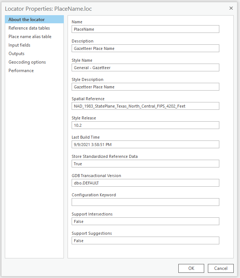The height and width of the screenshot is (278, 240).
Task: Open the Performance page
Action: [x=21, y=71]
